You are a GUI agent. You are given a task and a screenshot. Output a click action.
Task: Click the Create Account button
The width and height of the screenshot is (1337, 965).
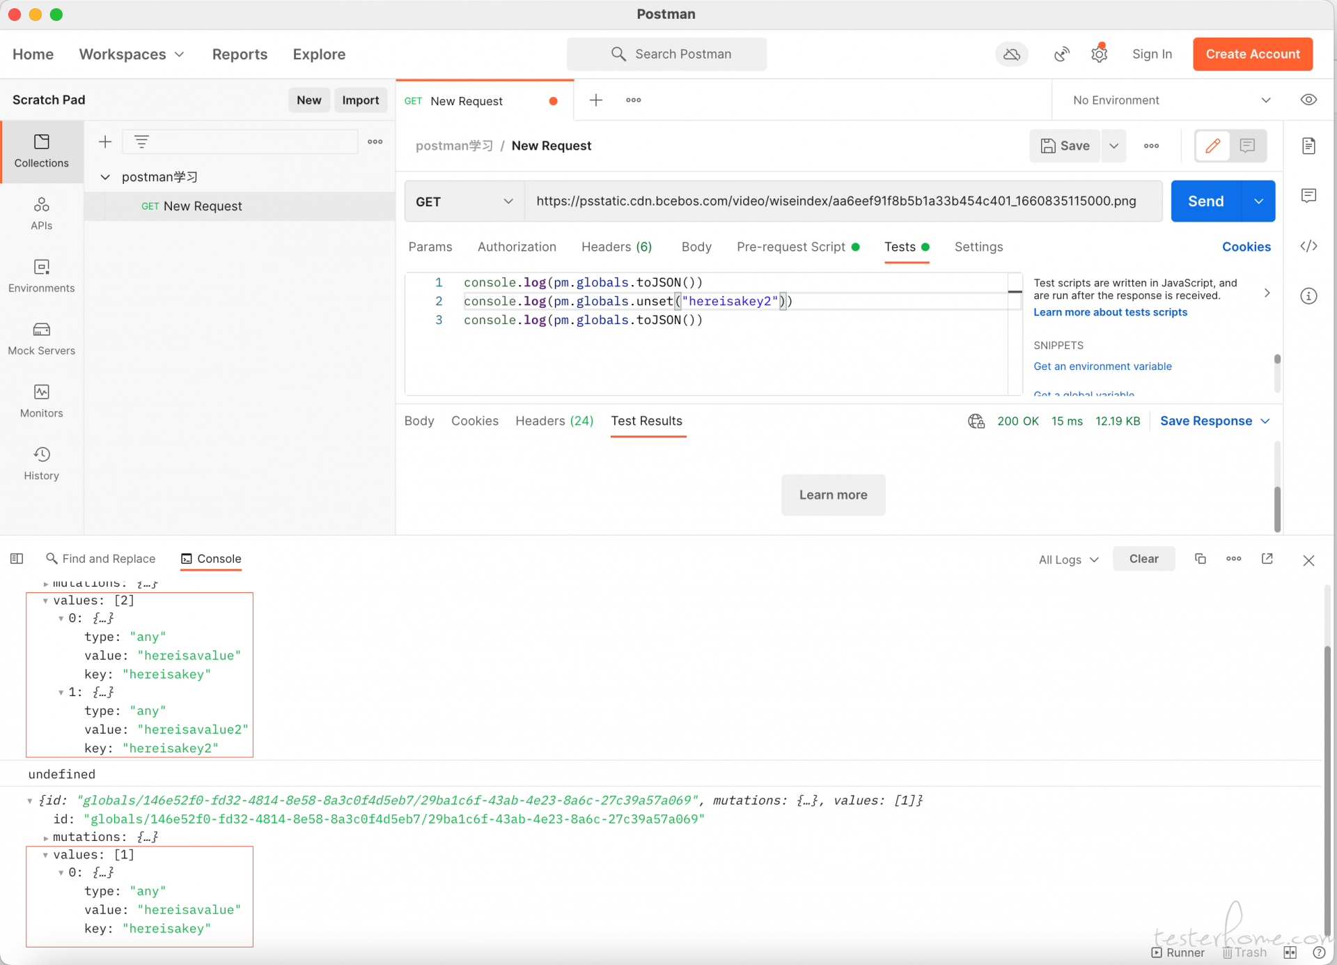1253,54
